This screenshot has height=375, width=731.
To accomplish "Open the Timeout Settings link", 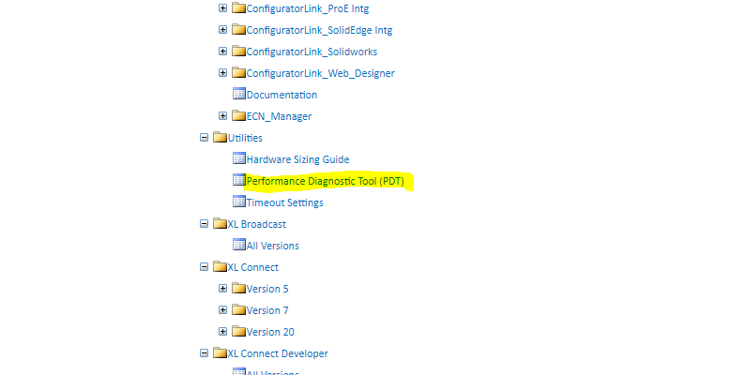I will [285, 202].
